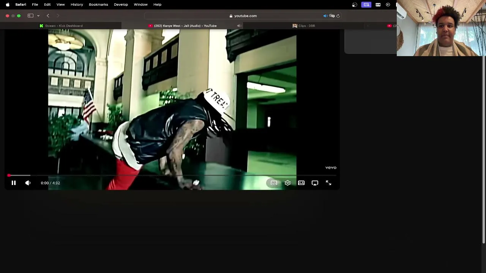
Task: Mute audio on the Kanye West tab
Action: pos(239,26)
